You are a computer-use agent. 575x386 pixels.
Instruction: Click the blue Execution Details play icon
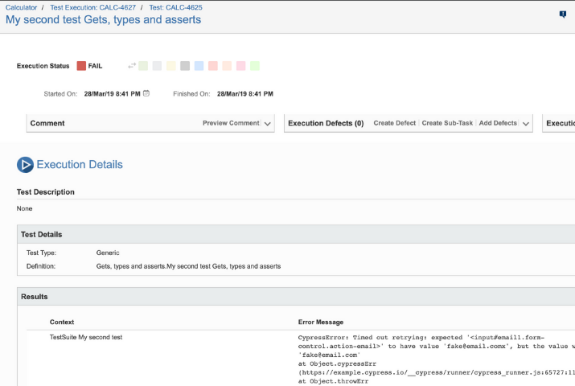[25, 165]
